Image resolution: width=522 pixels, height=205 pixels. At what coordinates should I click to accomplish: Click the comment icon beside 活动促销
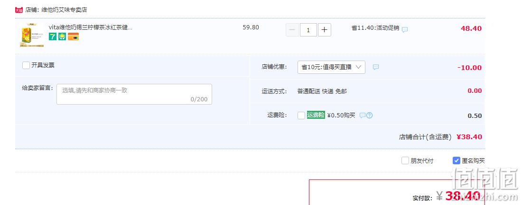pyautogui.click(x=404, y=29)
